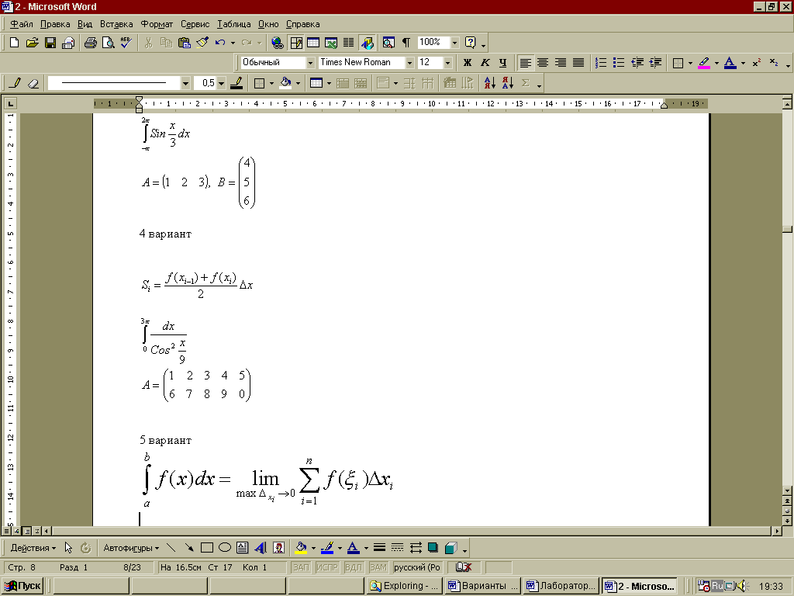This screenshot has width=794, height=596.
Task: Activate the Format Painter brush
Action: coord(202,43)
